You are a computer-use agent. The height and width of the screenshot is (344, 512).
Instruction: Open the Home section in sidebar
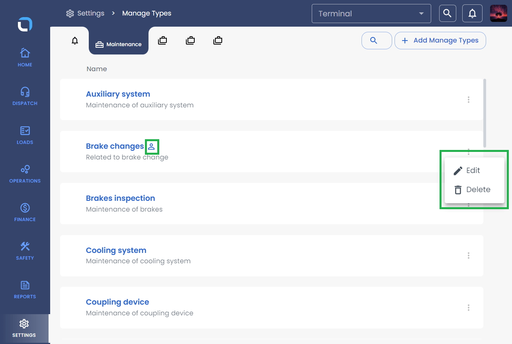point(25,57)
